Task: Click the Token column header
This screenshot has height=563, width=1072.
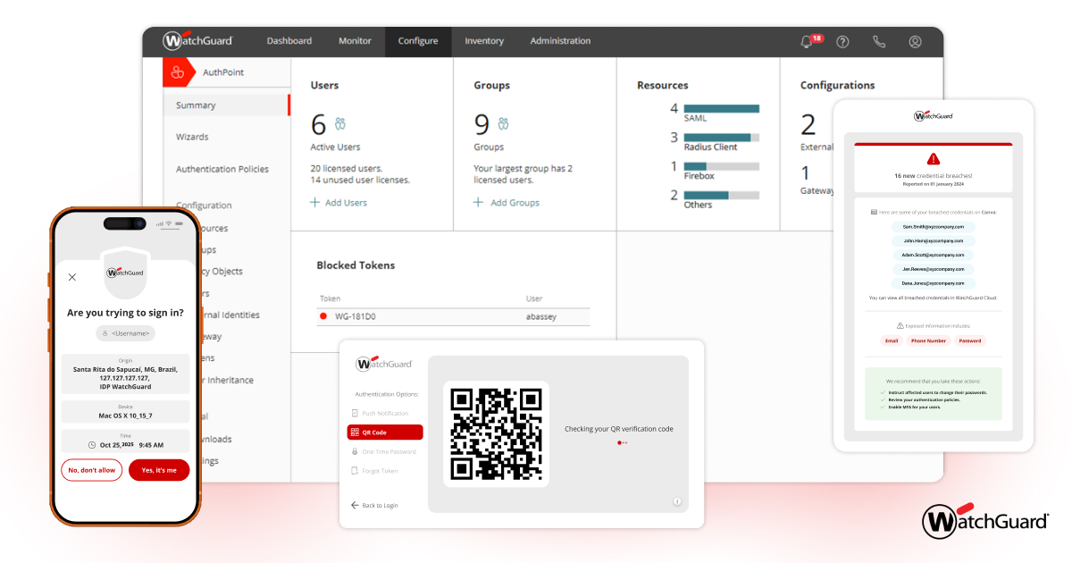Action: pyautogui.click(x=330, y=298)
